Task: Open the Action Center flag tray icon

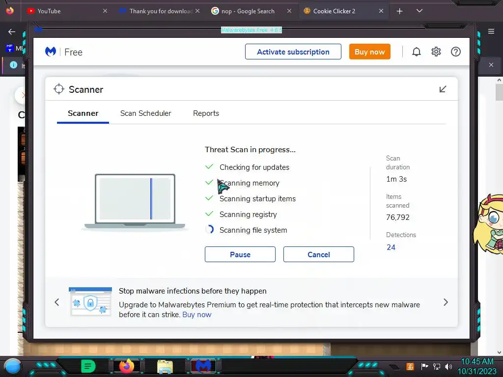Action: (424, 366)
